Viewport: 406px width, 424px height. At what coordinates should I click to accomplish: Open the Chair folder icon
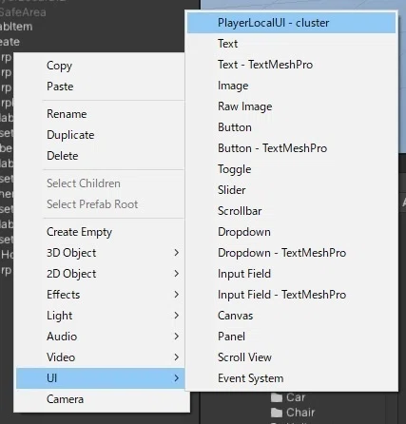coord(277,413)
